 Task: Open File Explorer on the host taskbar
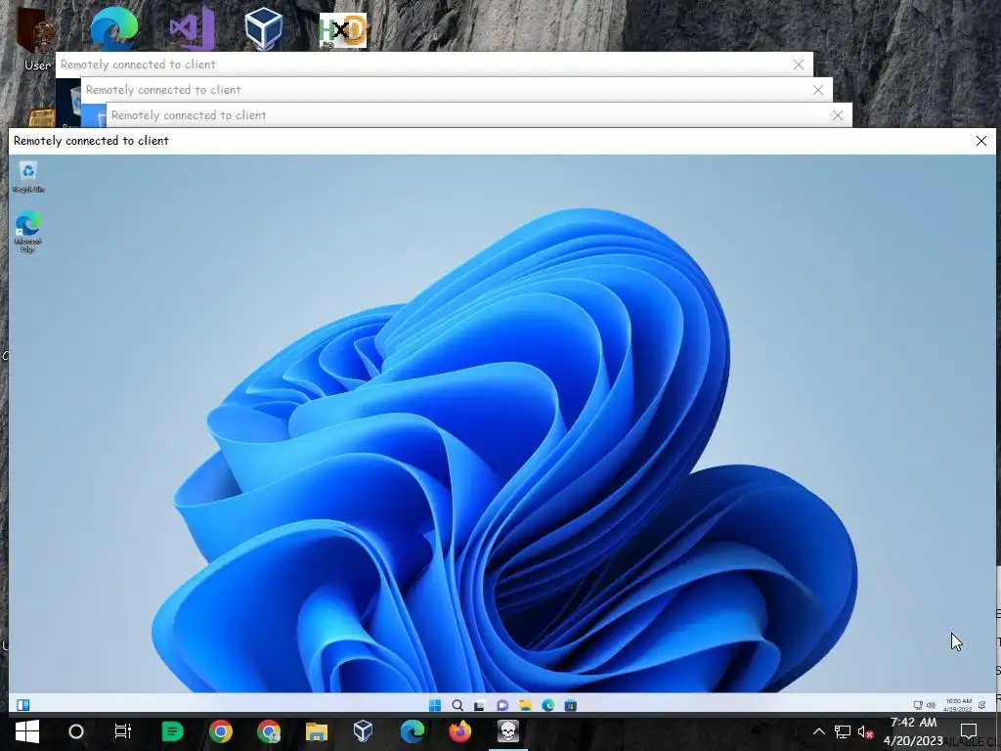point(316,731)
